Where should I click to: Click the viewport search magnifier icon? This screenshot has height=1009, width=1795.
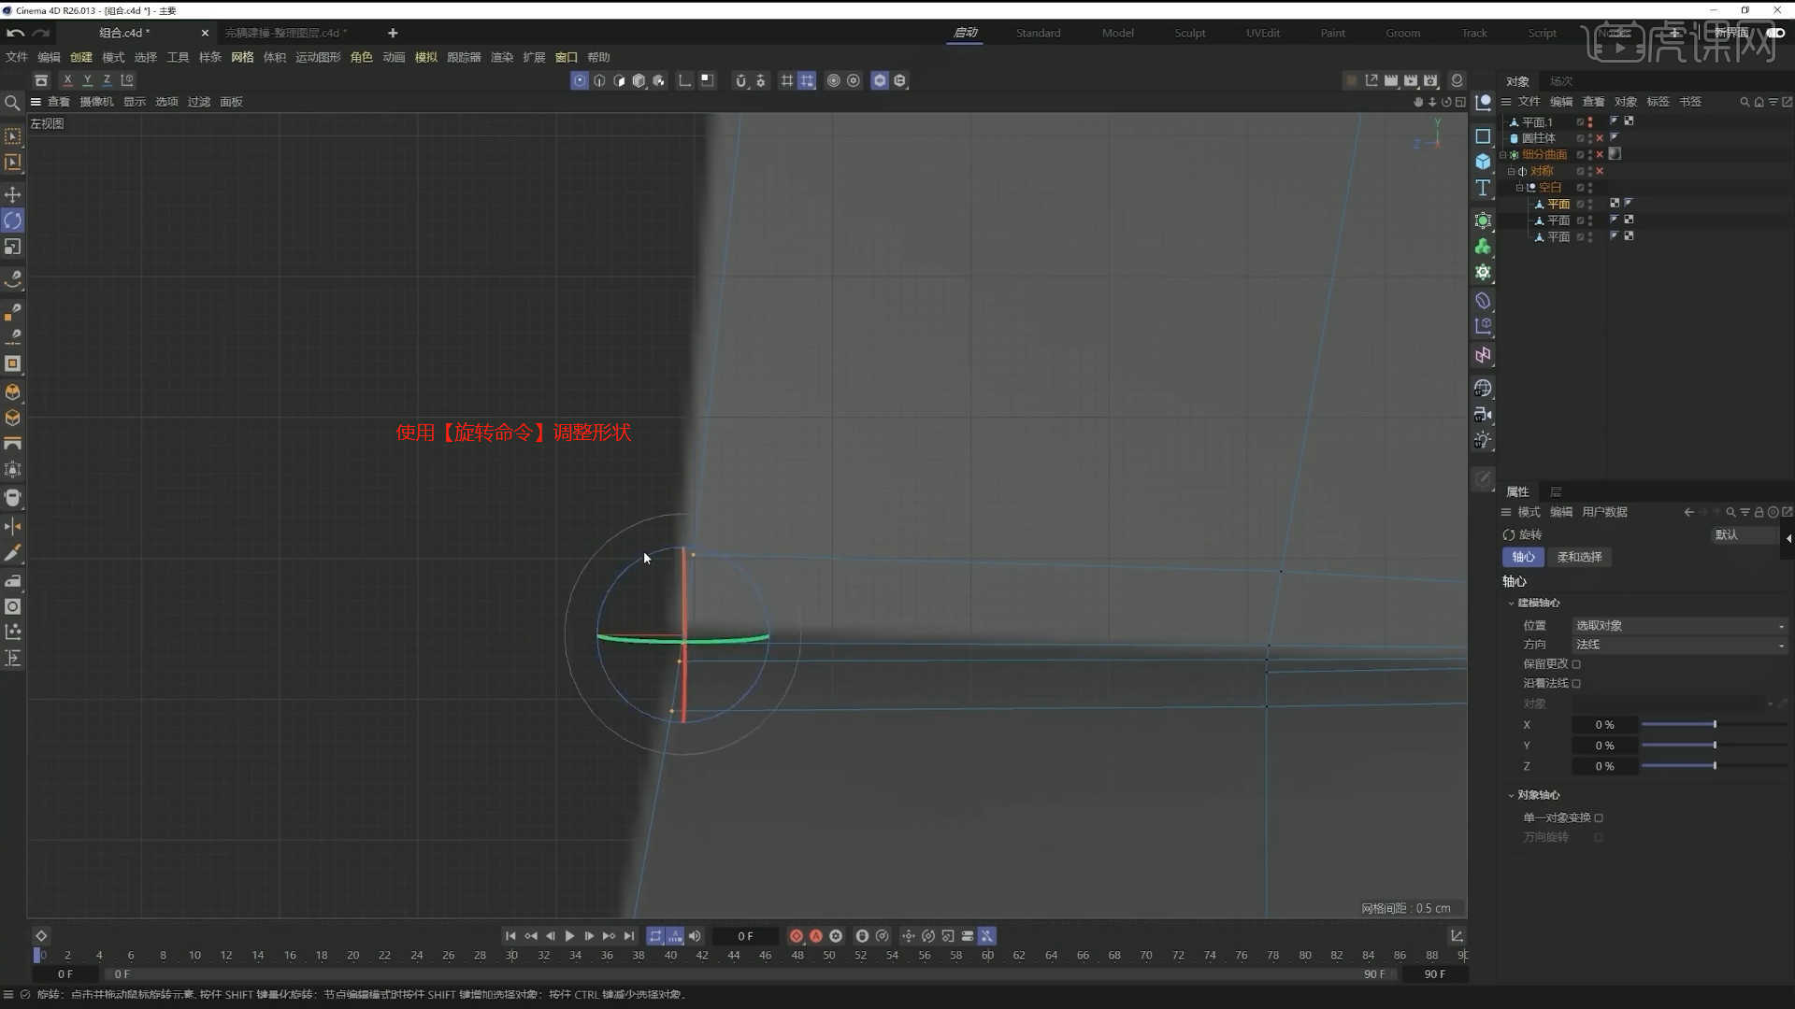pyautogui.click(x=12, y=103)
